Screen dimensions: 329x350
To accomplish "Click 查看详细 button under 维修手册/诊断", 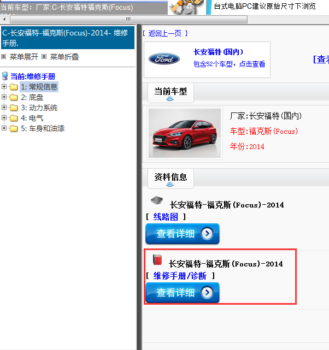I will [182, 293].
